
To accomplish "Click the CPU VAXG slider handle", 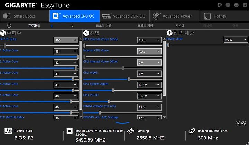I will tap(128, 79).
